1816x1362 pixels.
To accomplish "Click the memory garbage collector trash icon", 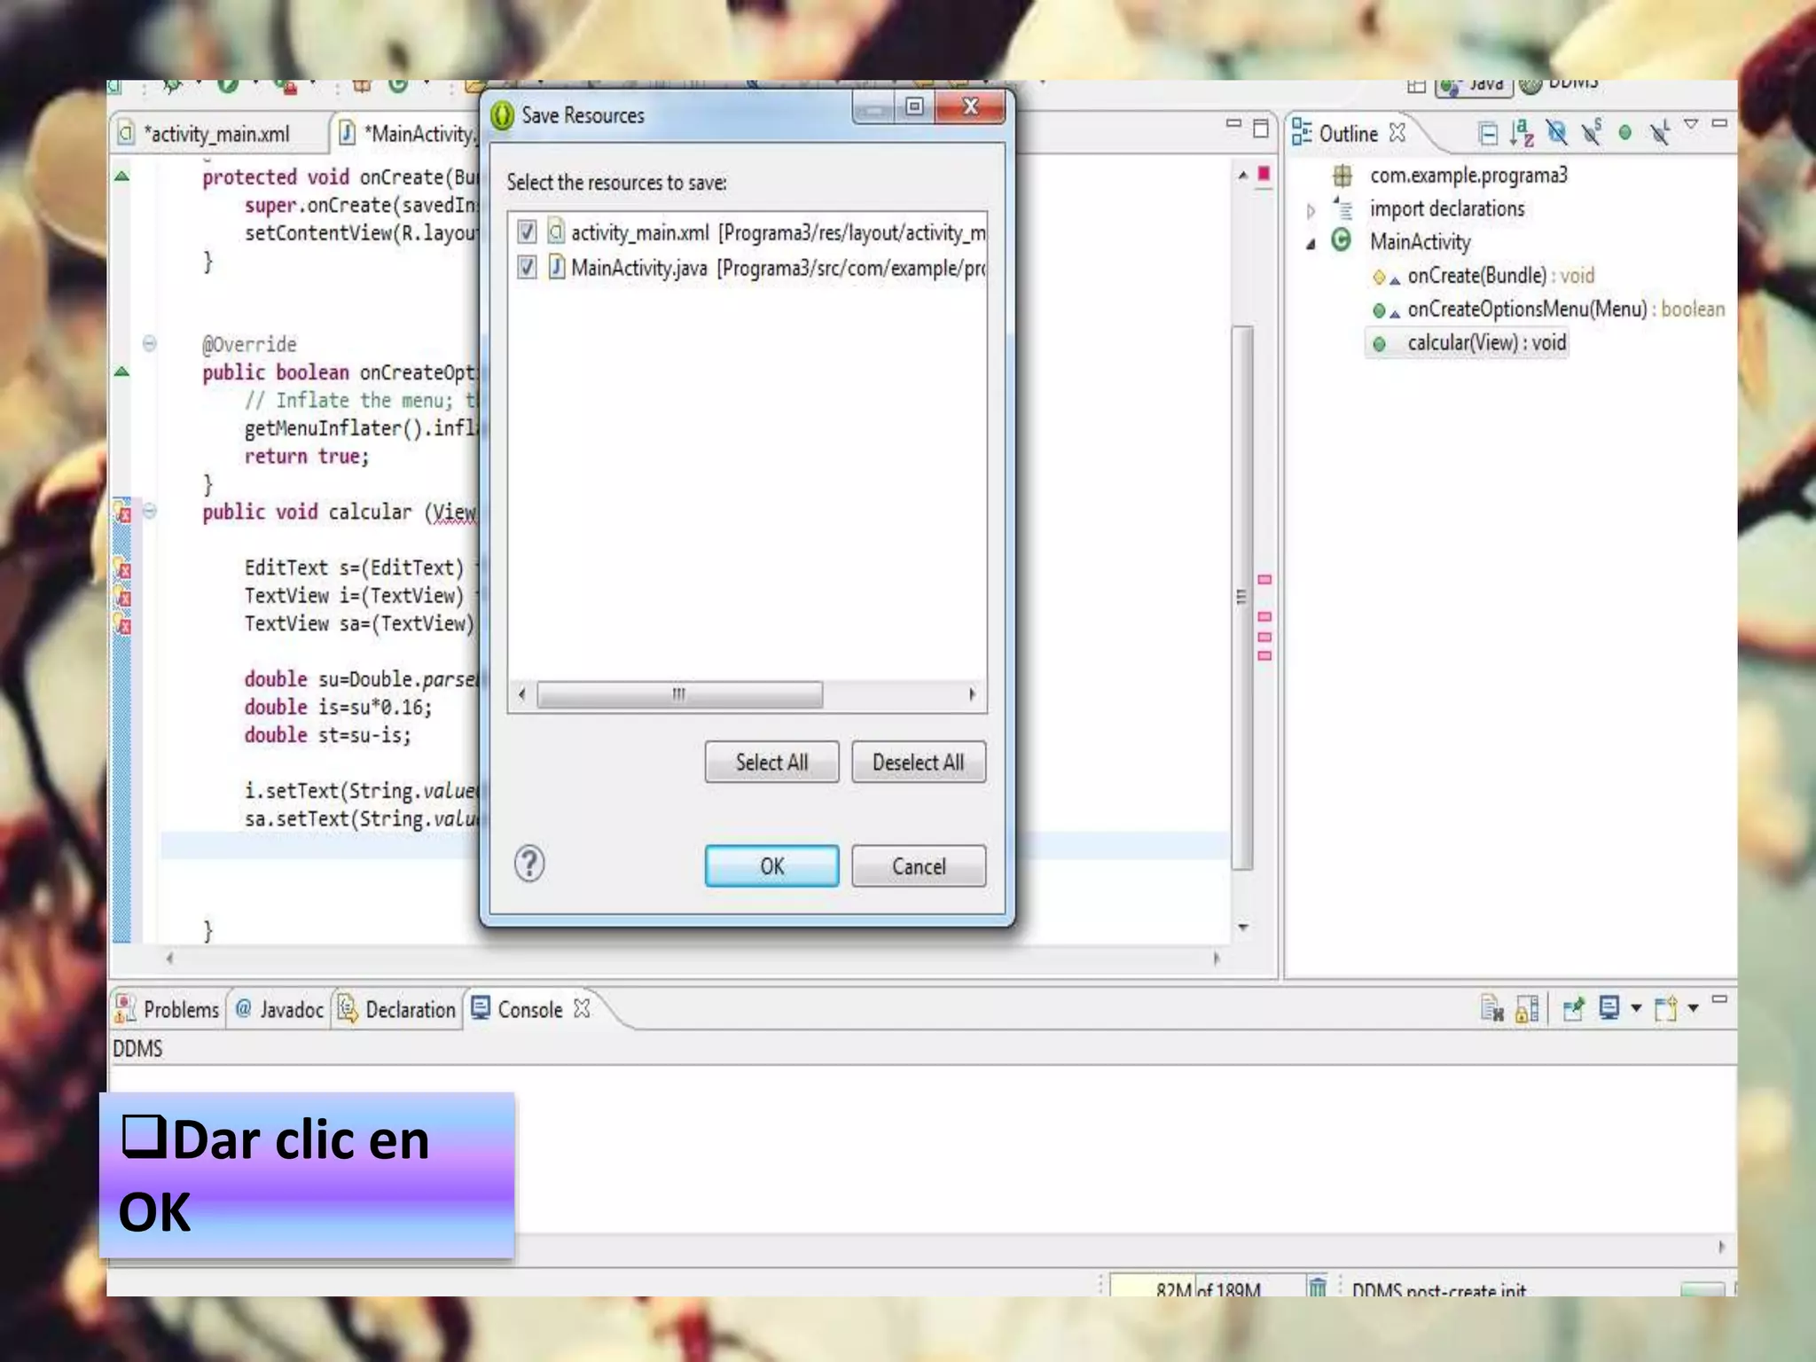I will pos(1318,1287).
